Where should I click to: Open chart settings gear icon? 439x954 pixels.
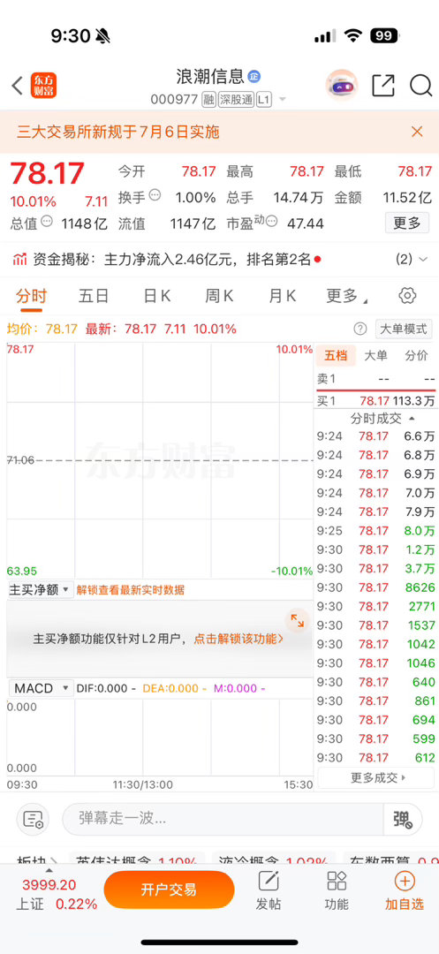pyautogui.click(x=407, y=296)
